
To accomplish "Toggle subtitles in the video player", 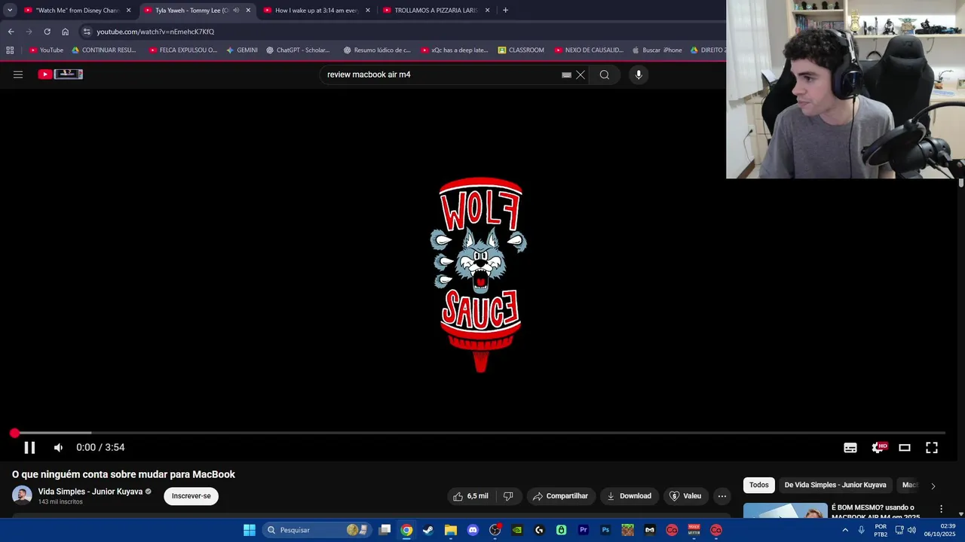I will pos(850,447).
